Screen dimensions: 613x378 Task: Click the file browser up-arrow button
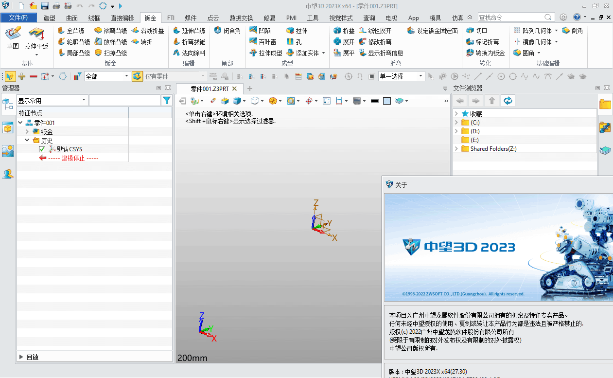point(492,100)
